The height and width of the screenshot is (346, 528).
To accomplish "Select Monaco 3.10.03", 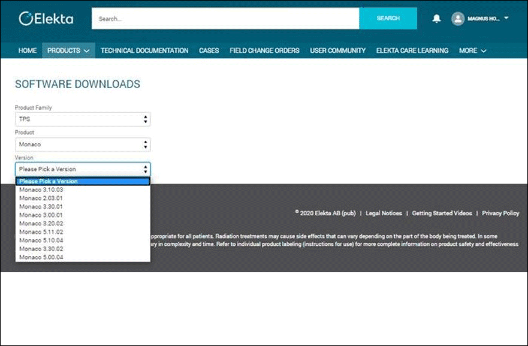I will [83, 189].
